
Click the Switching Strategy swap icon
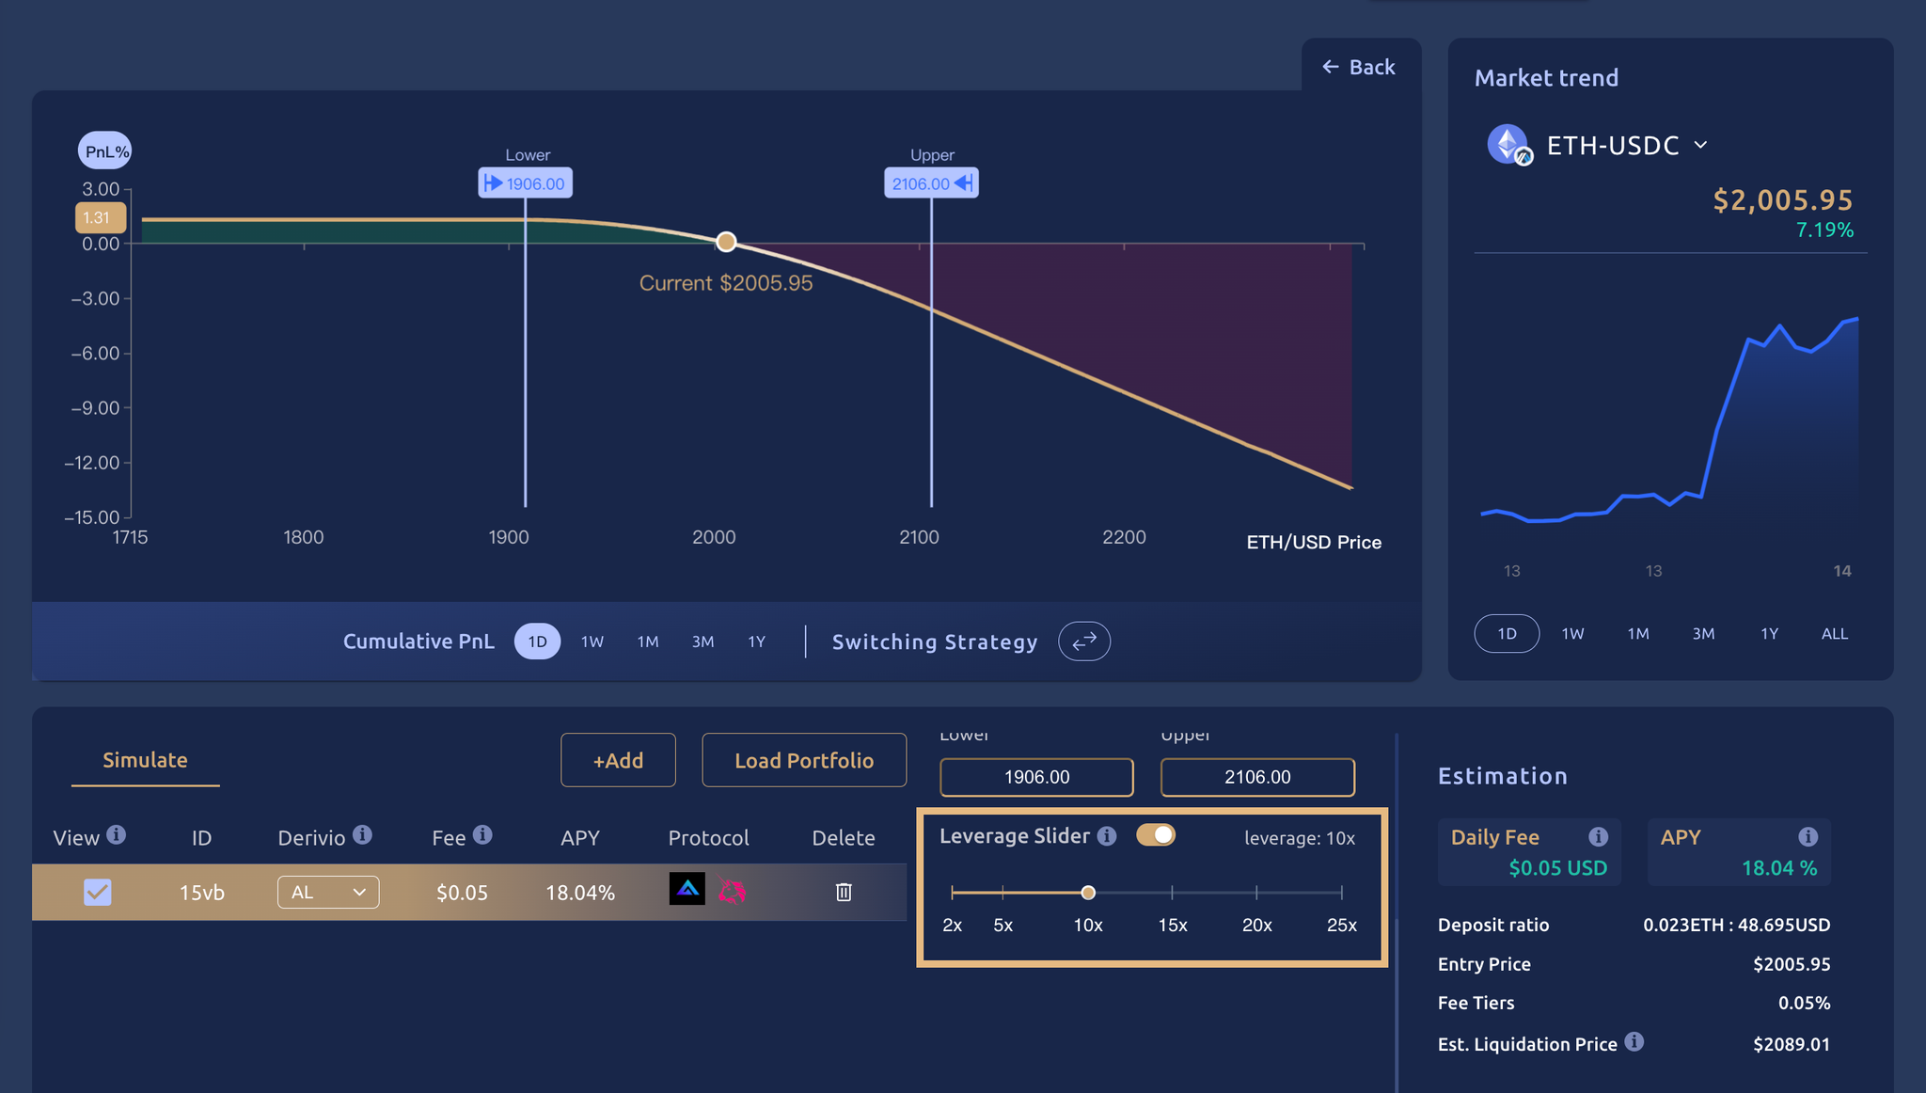(x=1084, y=642)
